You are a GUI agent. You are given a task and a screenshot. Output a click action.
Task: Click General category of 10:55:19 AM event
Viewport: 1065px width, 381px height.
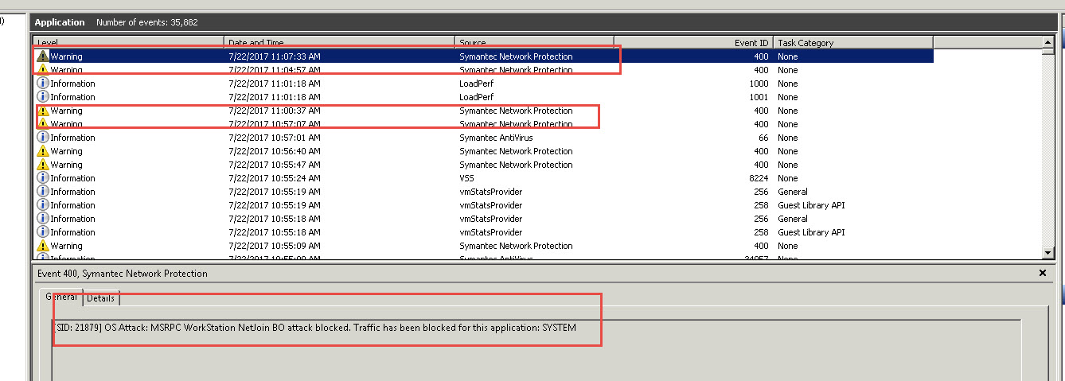click(793, 192)
